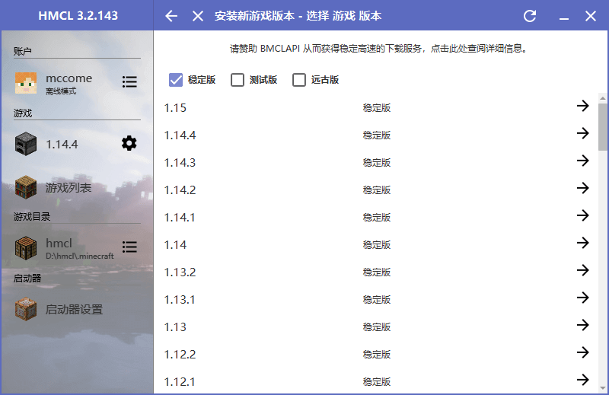This screenshot has height=395, width=609.
Task: Click the X icon beside the back arrow
Action: 198,16
